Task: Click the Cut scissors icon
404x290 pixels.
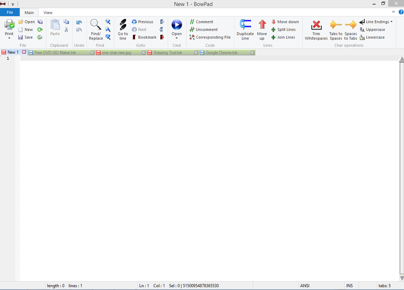Action: point(66,30)
